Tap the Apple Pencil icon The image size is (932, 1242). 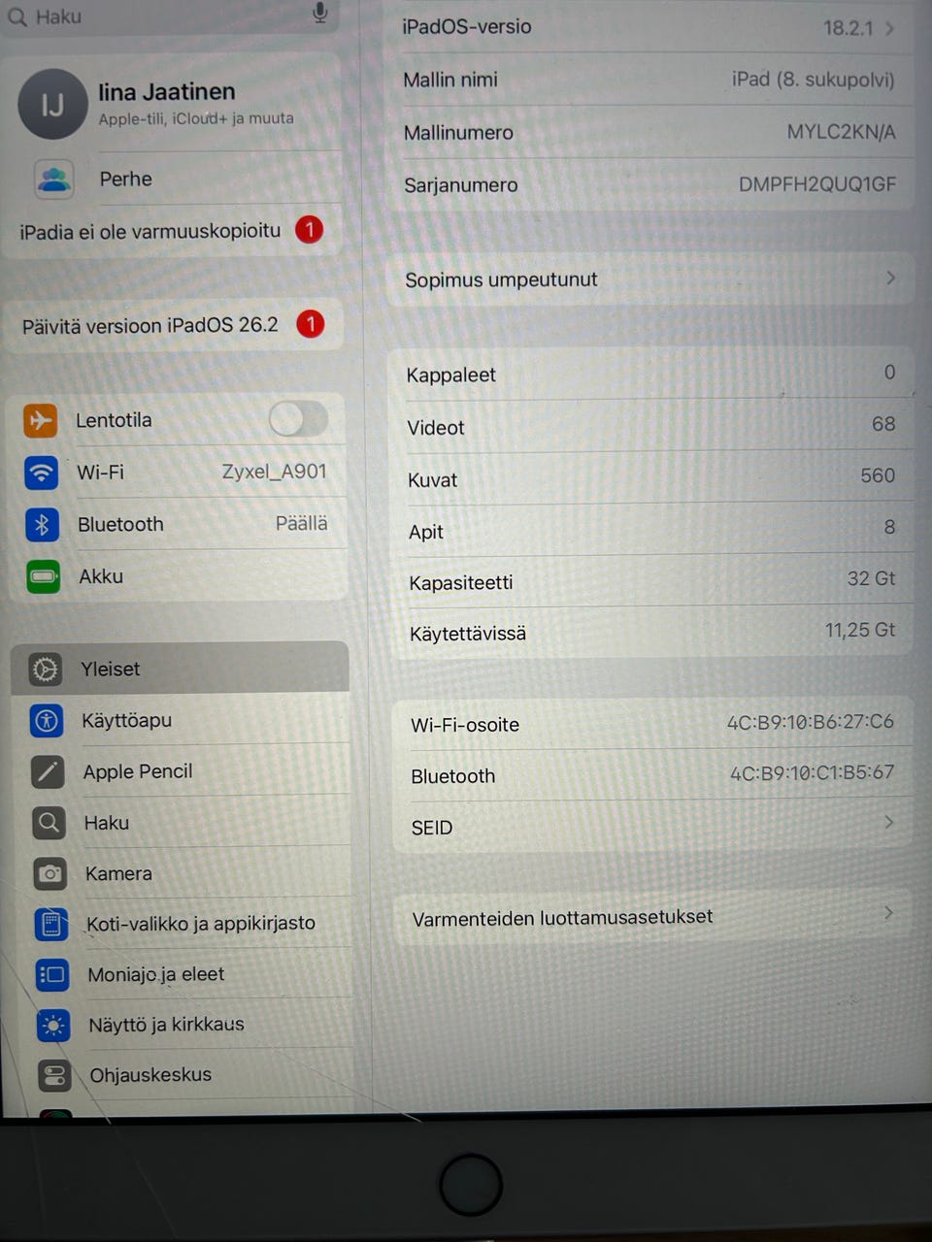pos(47,772)
